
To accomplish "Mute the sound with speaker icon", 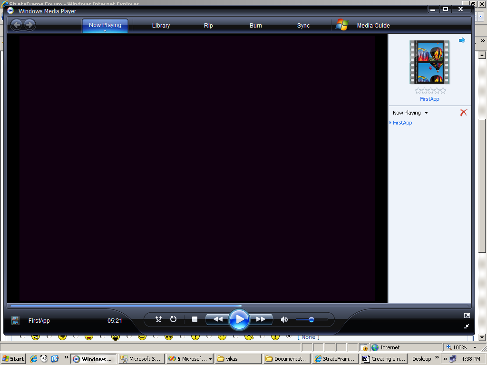I will (x=284, y=320).
